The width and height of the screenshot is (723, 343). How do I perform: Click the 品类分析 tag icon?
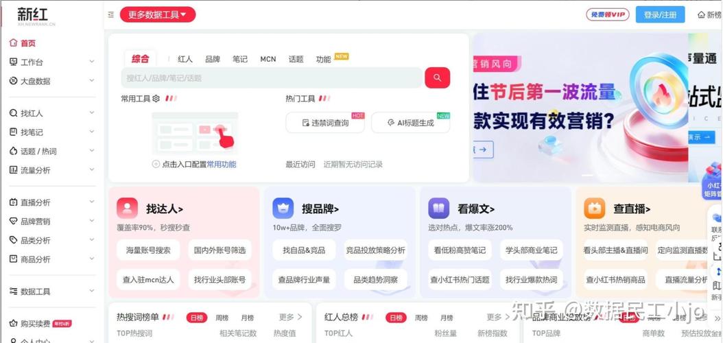(13, 240)
